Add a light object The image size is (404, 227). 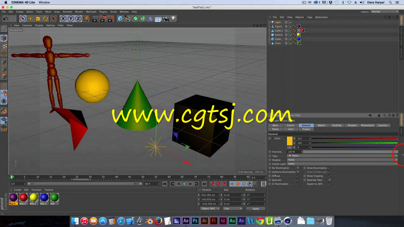(x=173, y=19)
